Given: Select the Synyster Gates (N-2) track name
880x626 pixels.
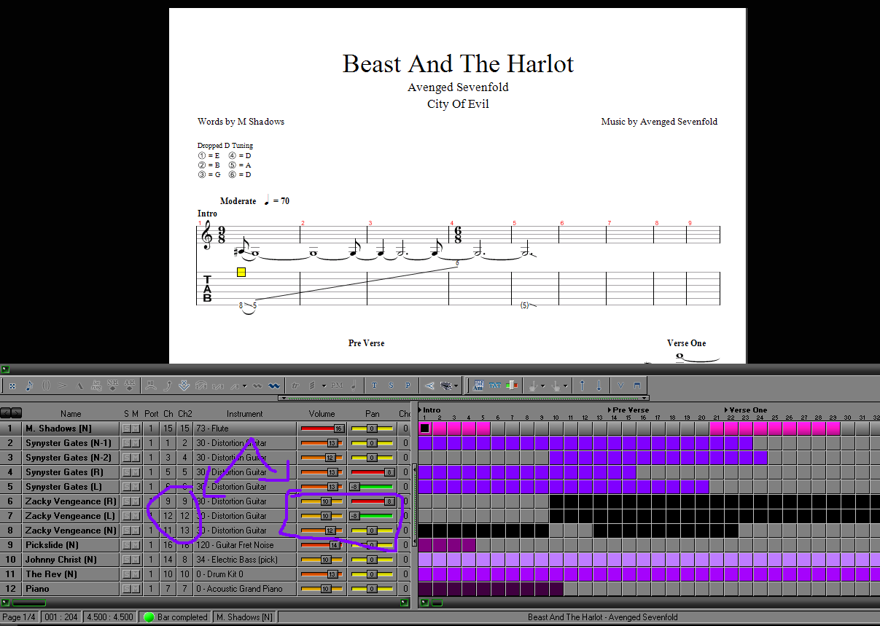Looking at the screenshot, I should tap(69, 458).
